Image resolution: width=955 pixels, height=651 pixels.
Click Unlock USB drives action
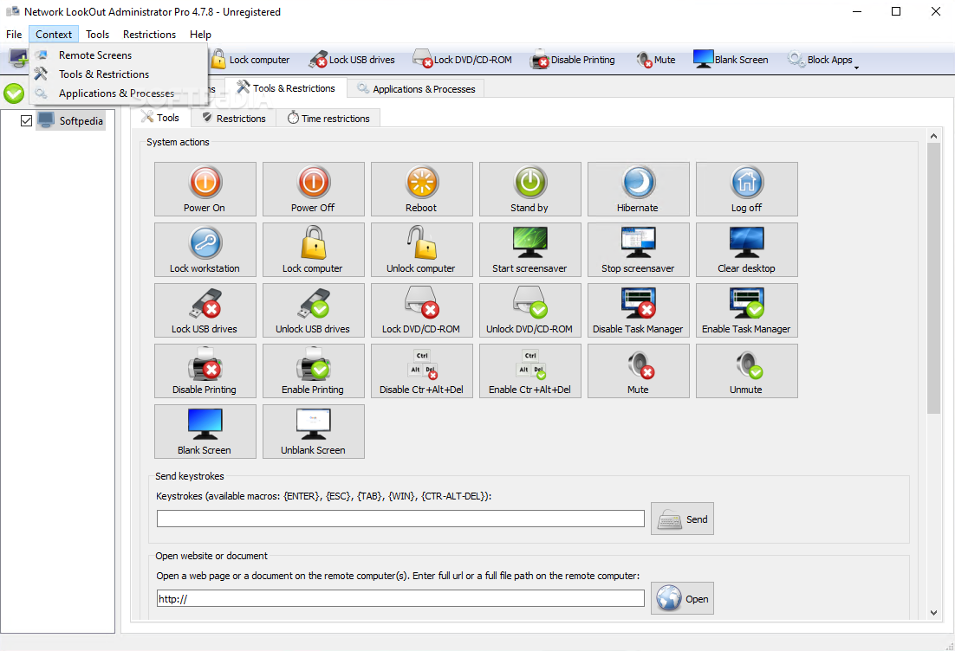coord(313,310)
